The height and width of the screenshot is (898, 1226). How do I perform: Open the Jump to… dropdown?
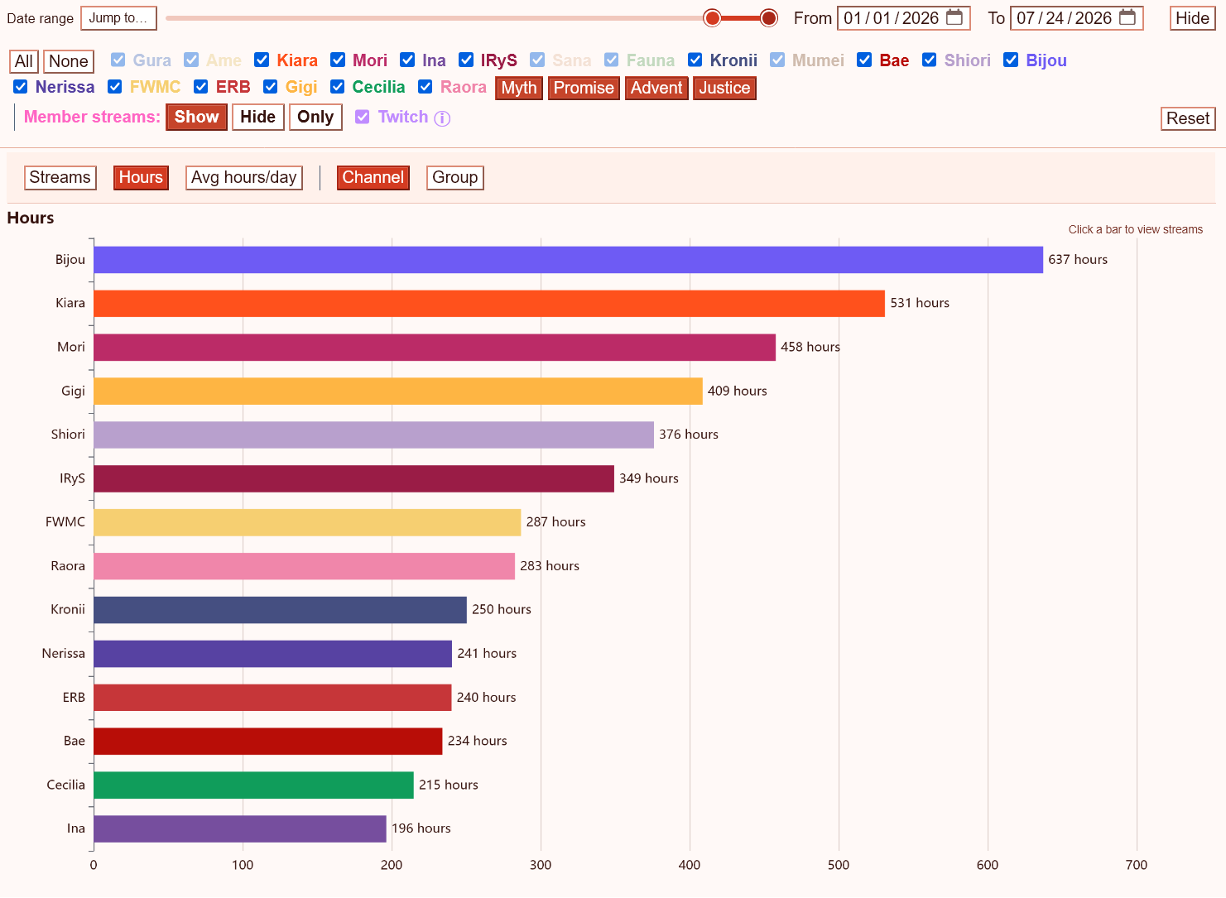[118, 17]
